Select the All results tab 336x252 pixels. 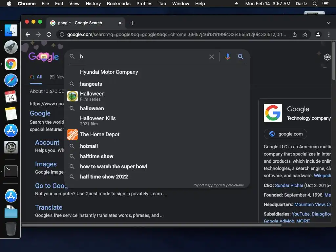[36, 77]
